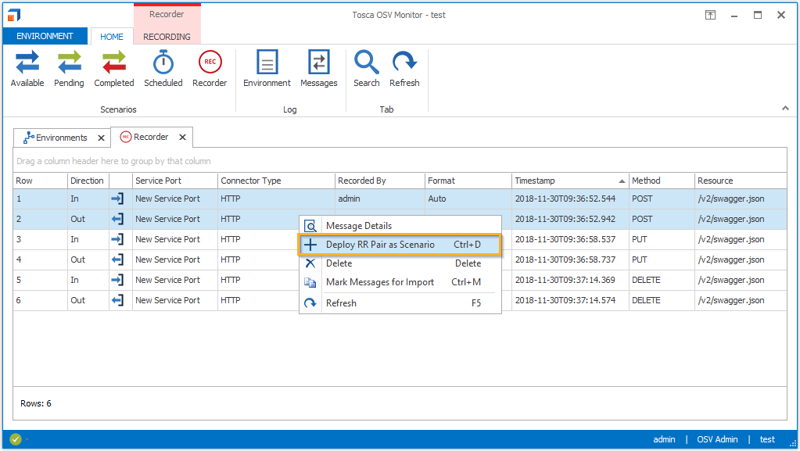Click the Search ribbon button
The height and width of the screenshot is (451, 800).
366,69
